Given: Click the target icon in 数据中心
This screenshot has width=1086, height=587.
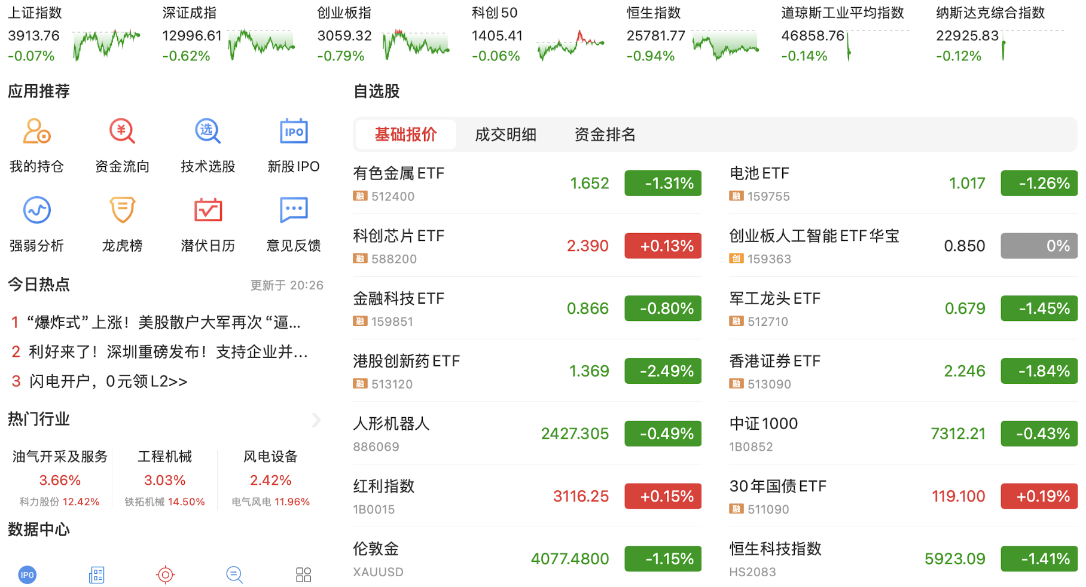Looking at the screenshot, I should tap(165, 574).
